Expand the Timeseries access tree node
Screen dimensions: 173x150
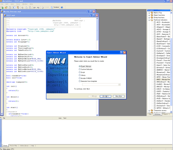(149, 111)
